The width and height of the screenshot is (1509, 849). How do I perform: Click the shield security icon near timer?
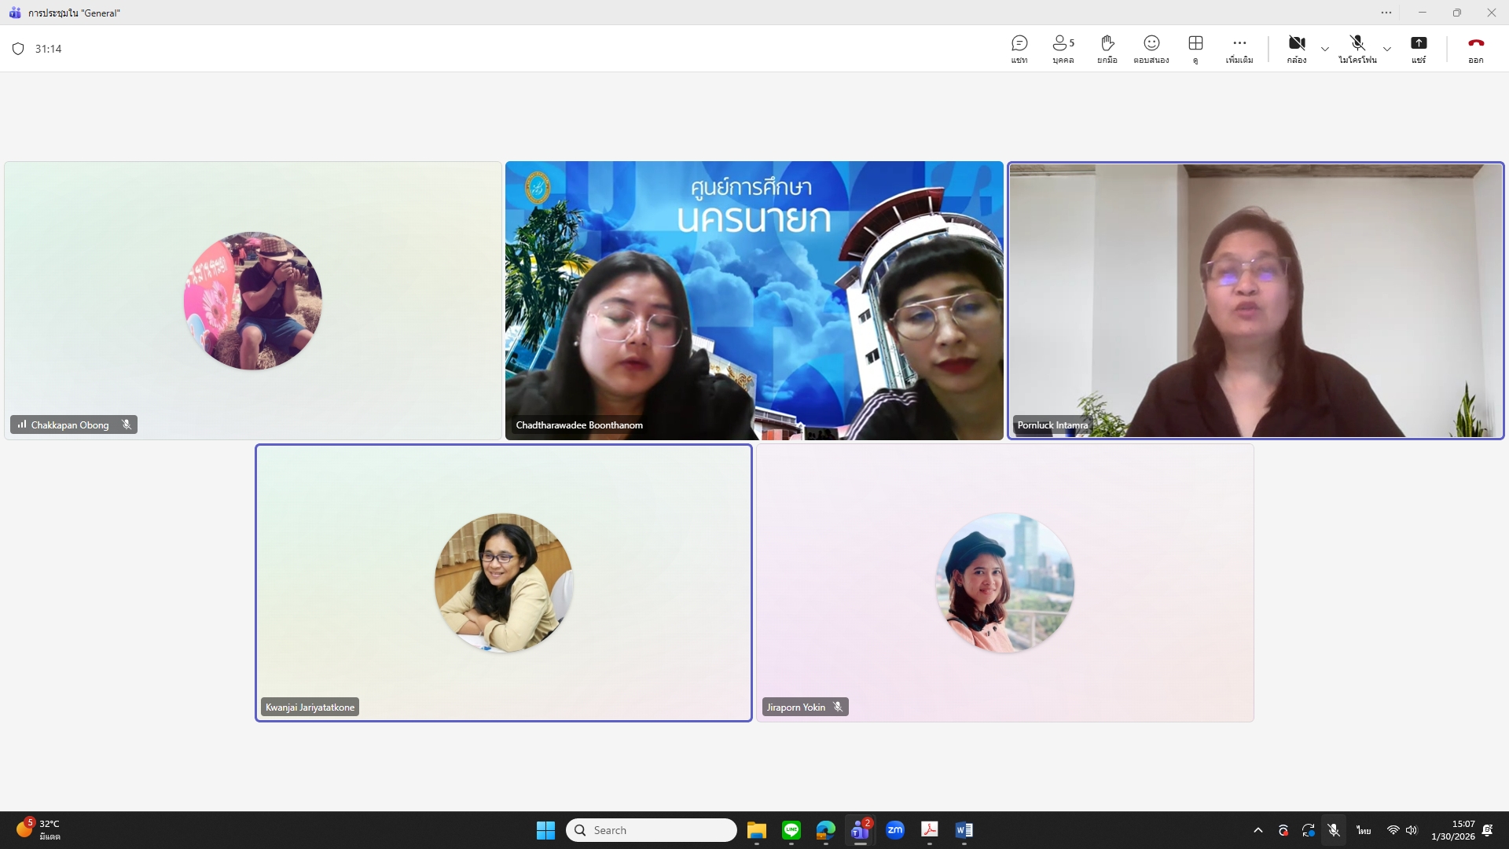point(18,49)
